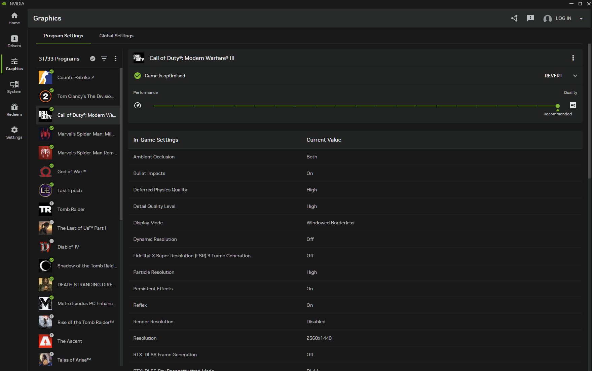Image resolution: width=592 pixels, height=371 pixels.
Task: Open the account dropdown arrow
Action: pos(581,18)
